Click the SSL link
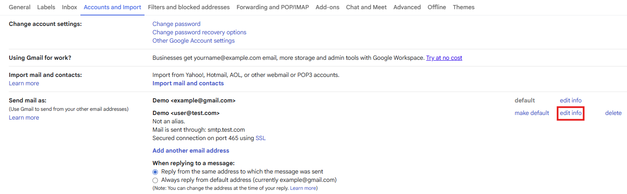The height and width of the screenshot is (194, 627). [x=261, y=138]
